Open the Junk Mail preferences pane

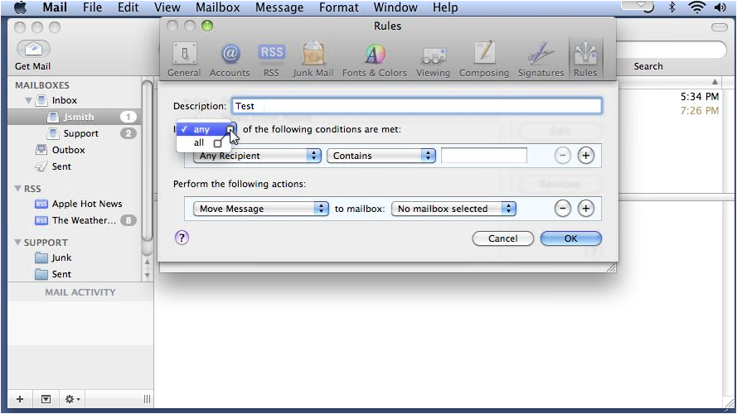(313, 60)
